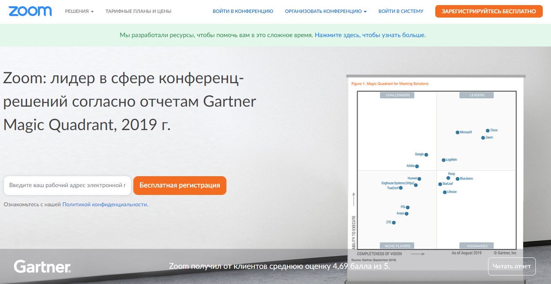Click the NICHE PLAYERS quadrant label
The width and height of the screenshot is (551, 284).
397,246
